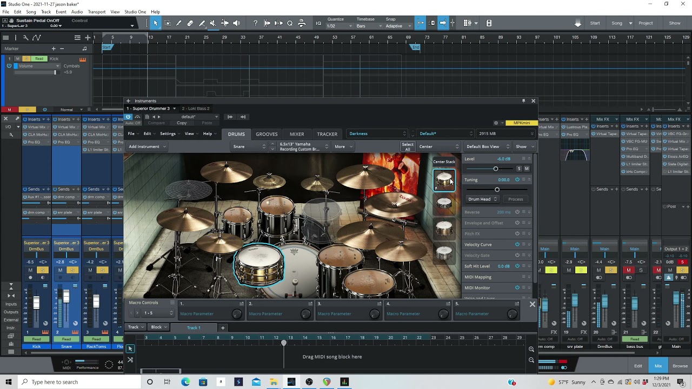Mute the Kick track

pos(18,58)
